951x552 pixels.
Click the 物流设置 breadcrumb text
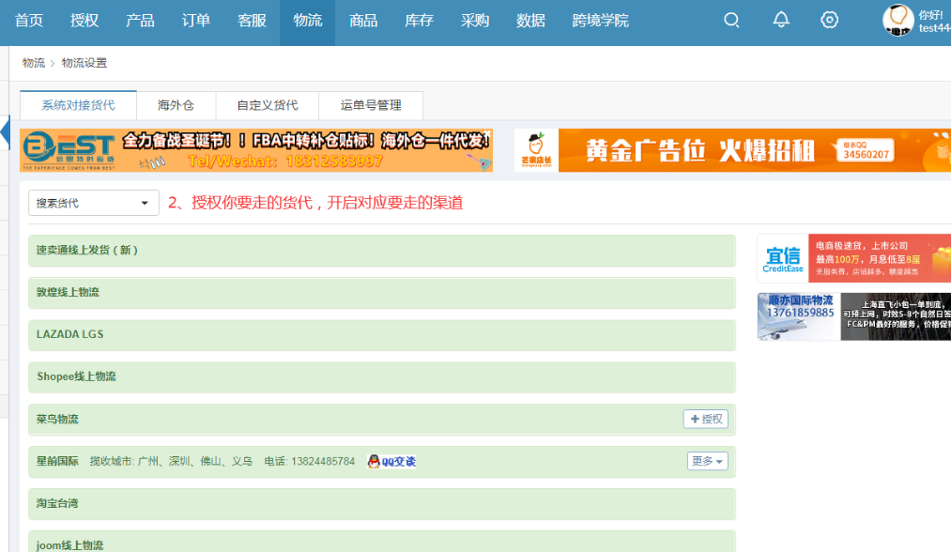84,63
